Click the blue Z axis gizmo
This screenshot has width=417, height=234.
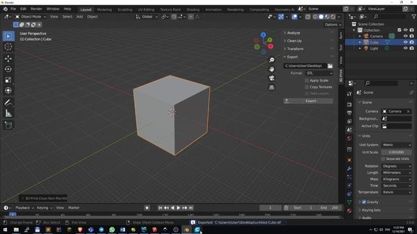[263, 34]
